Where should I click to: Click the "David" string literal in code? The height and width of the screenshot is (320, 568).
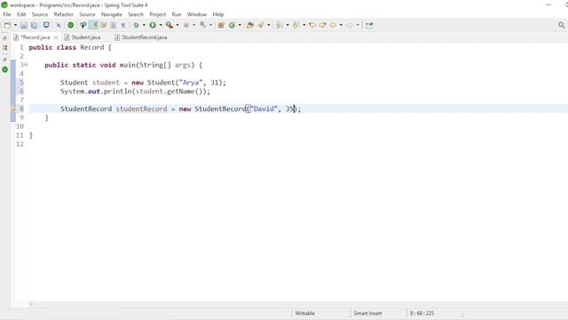[x=264, y=108]
